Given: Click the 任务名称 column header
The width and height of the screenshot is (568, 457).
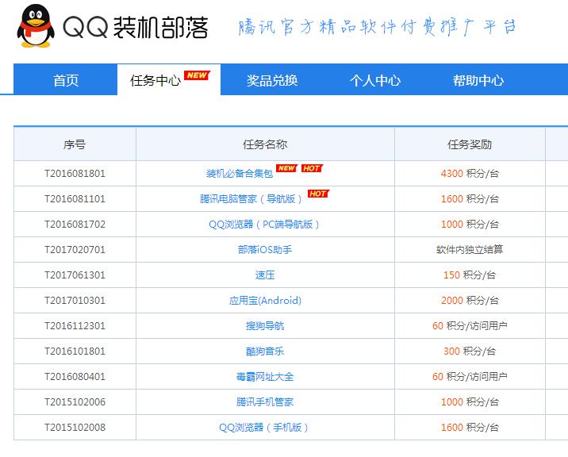Looking at the screenshot, I should tap(265, 144).
